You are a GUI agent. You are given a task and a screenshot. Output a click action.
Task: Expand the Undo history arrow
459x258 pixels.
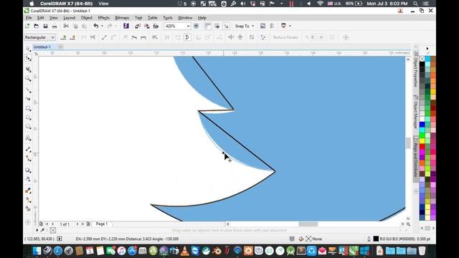(102, 26)
